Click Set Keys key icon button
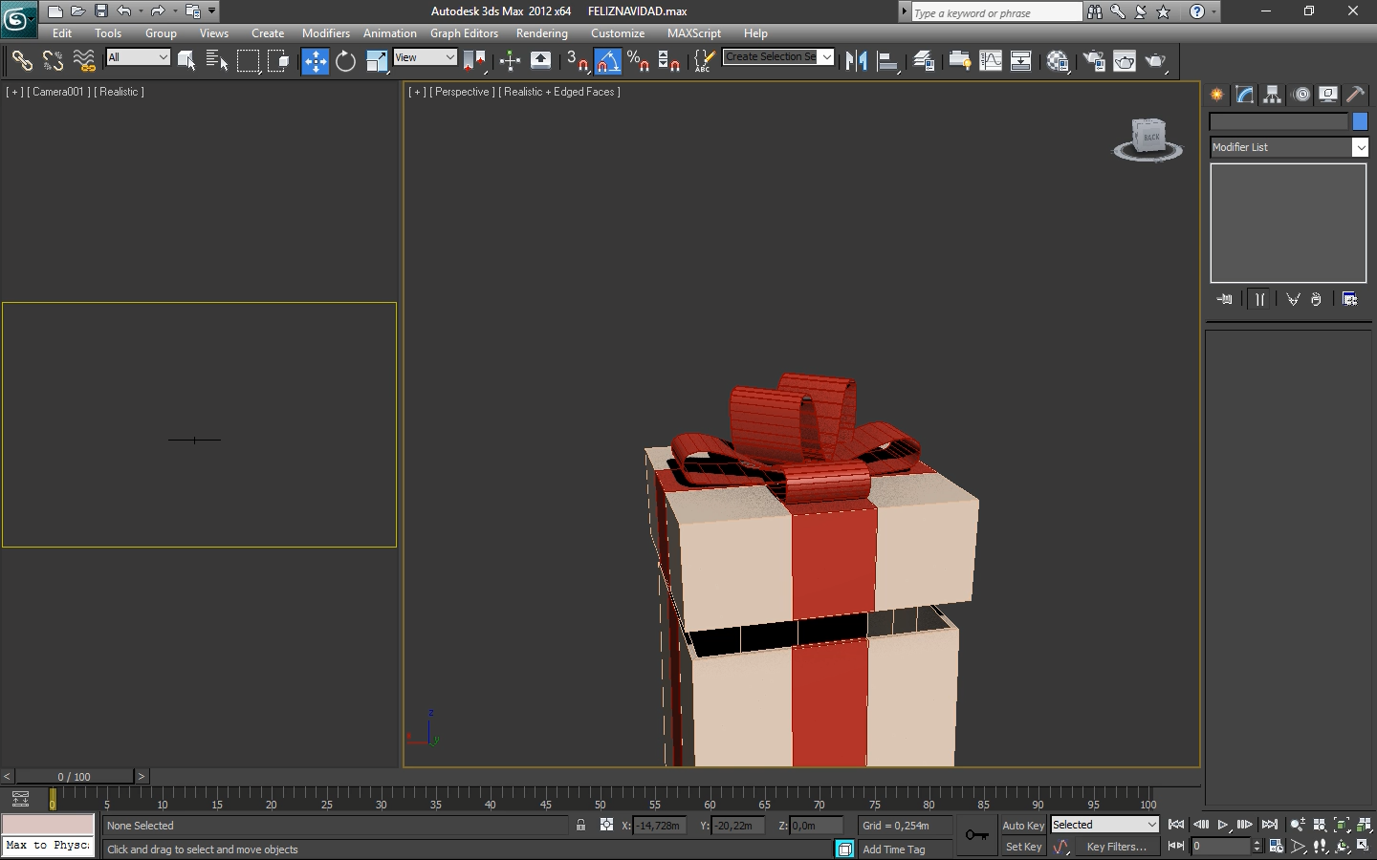This screenshot has width=1377, height=860. [976, 835]
